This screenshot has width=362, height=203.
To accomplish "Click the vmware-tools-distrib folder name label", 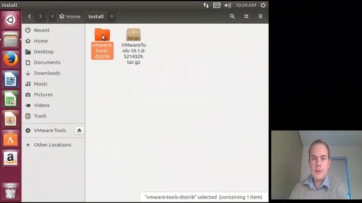I will tap(102, 51).
